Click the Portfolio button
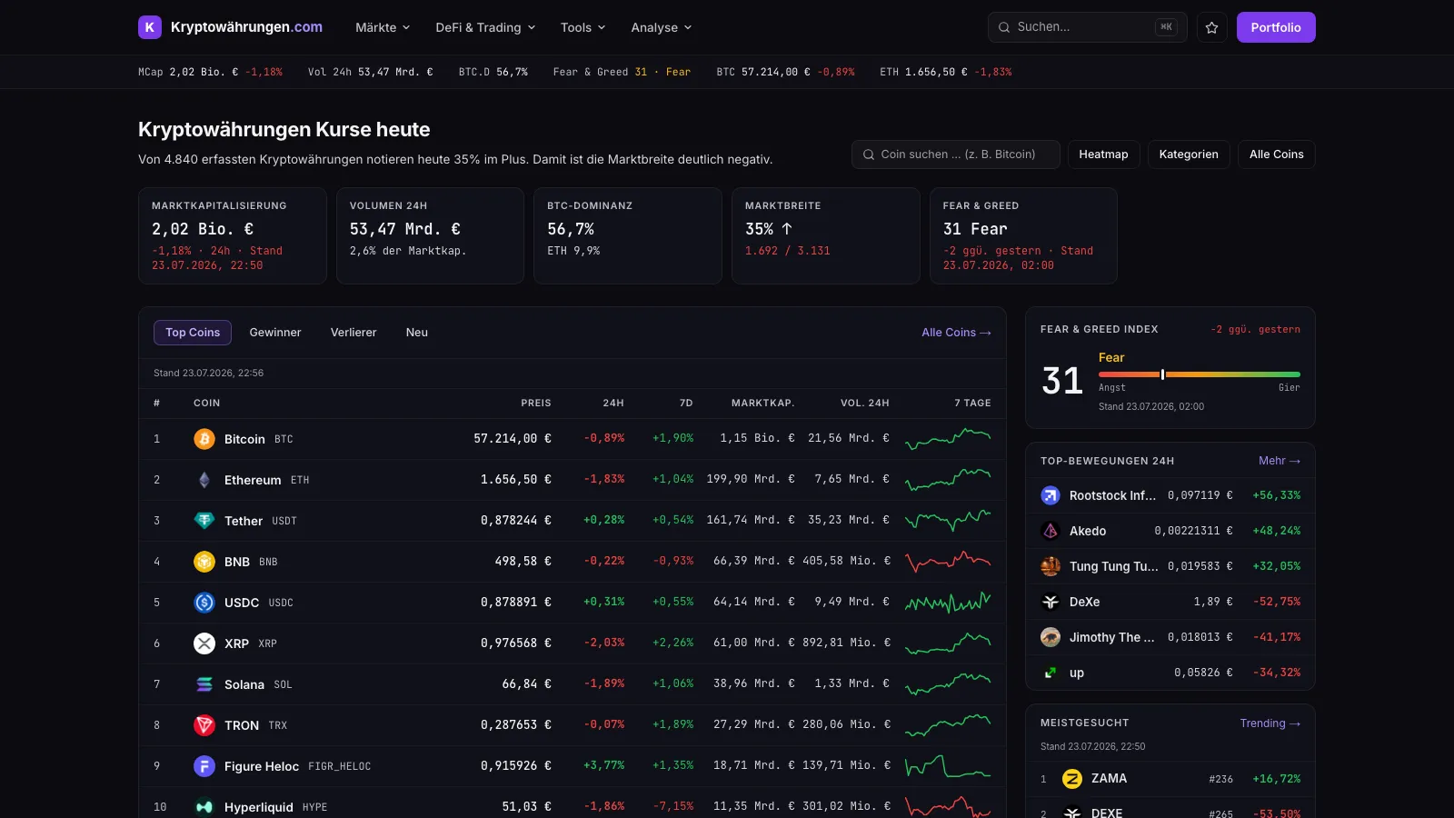The height and width of the screenshot is (818, 1454). pos(1276,27)
